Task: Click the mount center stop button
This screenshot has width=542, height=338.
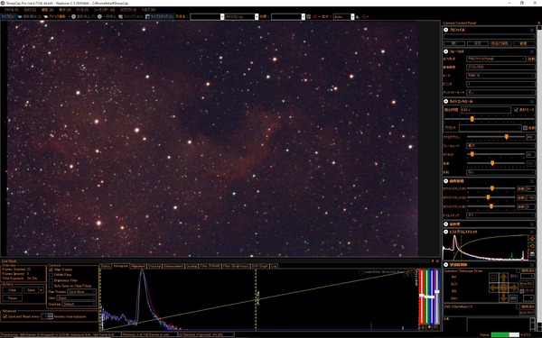Action: tap(504, 288)
